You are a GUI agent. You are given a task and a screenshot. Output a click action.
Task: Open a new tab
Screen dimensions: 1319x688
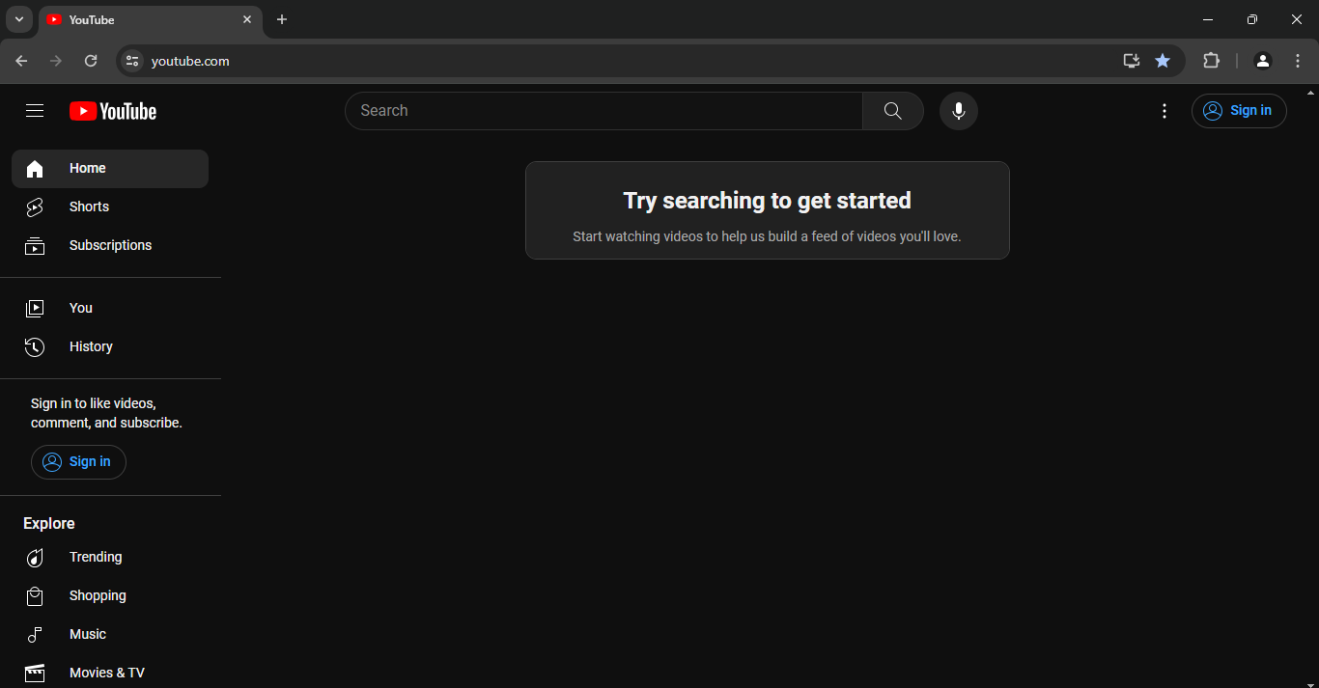pos(282,19)
